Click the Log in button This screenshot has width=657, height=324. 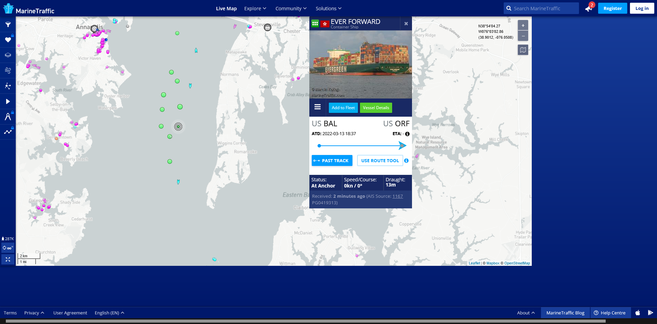(642, 9)
